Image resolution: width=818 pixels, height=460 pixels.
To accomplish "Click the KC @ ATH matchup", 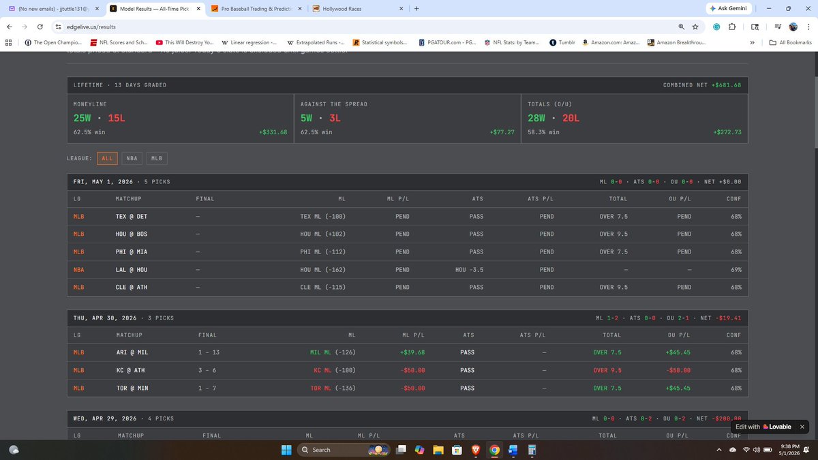I will click(130, 370).
